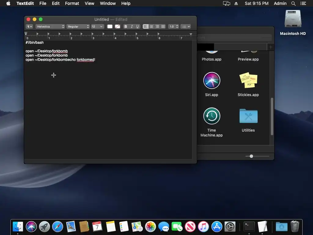The image size is (313, 235).
Task: Open the Window menu
Action: pyautogui.click(x=108, y=3)
